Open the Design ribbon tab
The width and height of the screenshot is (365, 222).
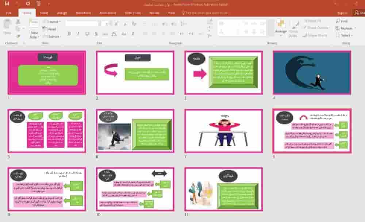pos(62,13)
